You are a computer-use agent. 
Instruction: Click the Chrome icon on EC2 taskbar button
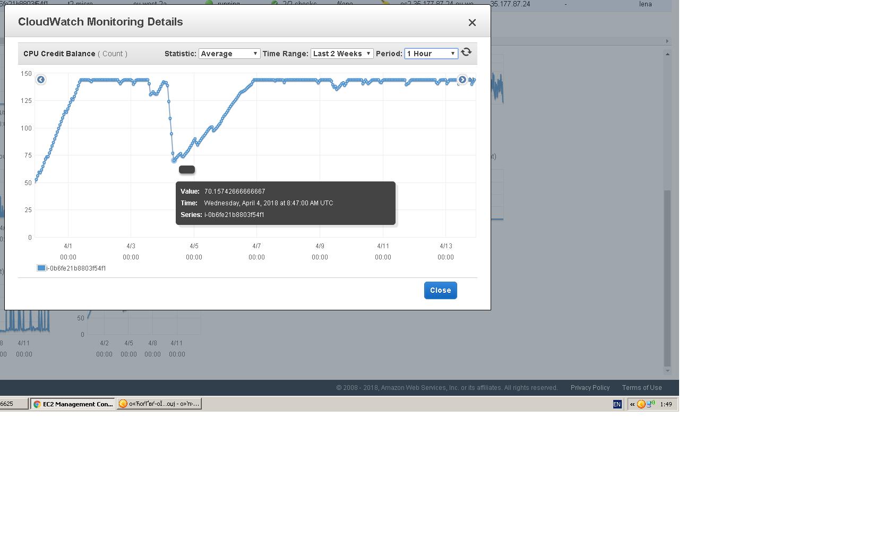click(x=37, y=404)
